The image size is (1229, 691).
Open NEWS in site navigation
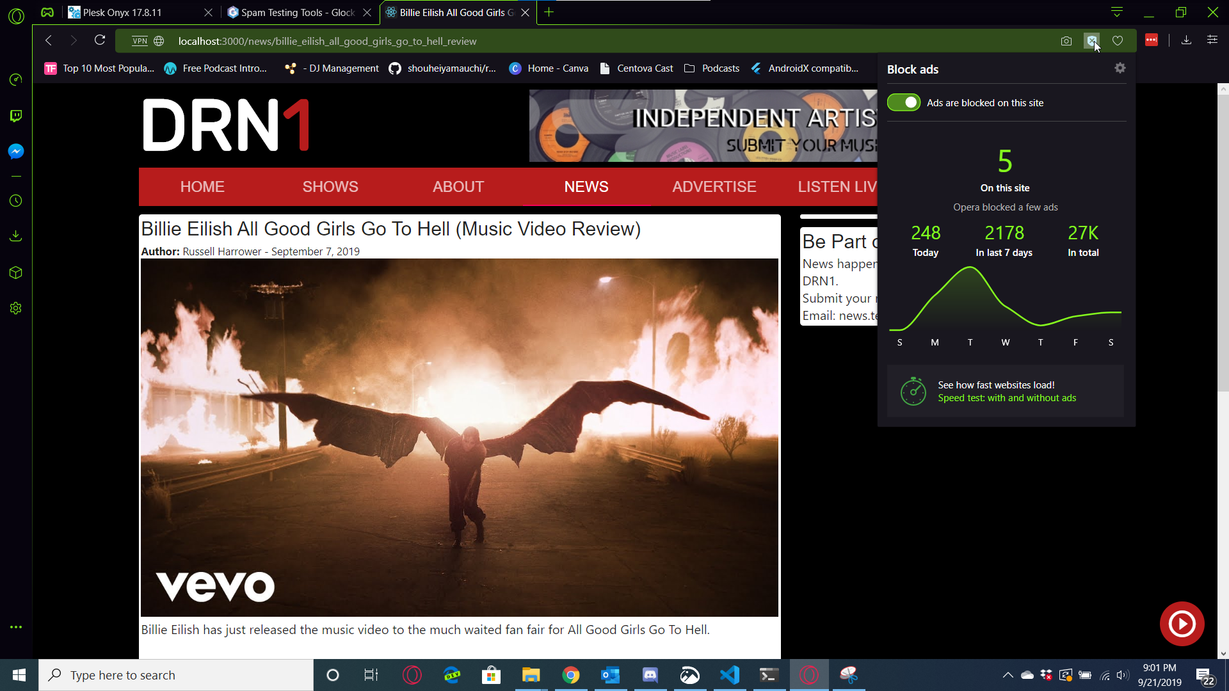(x=586, y=187)
